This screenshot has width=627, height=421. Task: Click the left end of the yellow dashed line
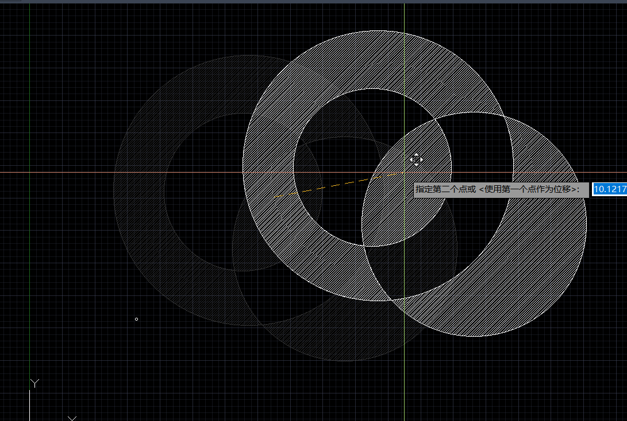[277, 196]
